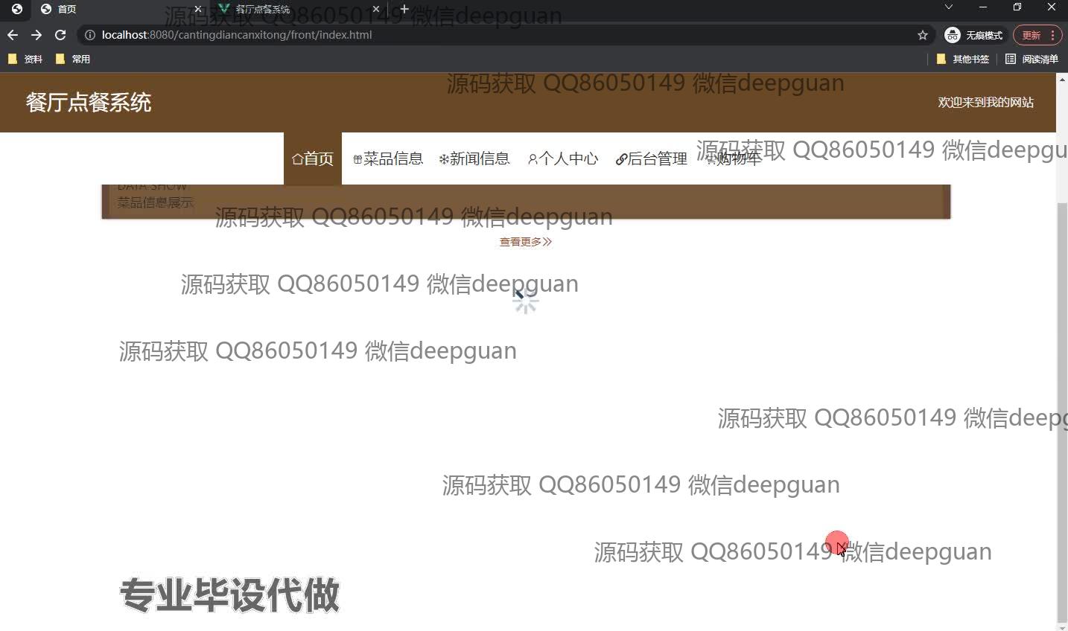The width and height of the screenshot is (1068, 631).
Task: Bookmark this page with the star icon
Action: [x=923, y=35]
